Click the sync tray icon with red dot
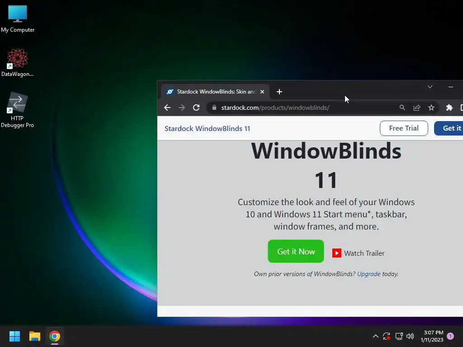Viewport: 463px width, 347px height. pos(387,336)
